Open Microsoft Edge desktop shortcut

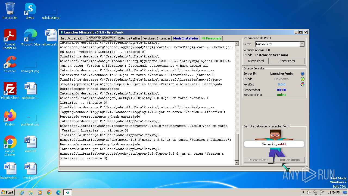[x=30, y=38]
